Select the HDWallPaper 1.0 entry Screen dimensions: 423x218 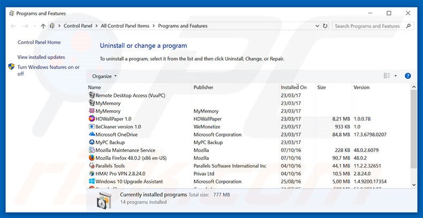click(x=114, y=119)
